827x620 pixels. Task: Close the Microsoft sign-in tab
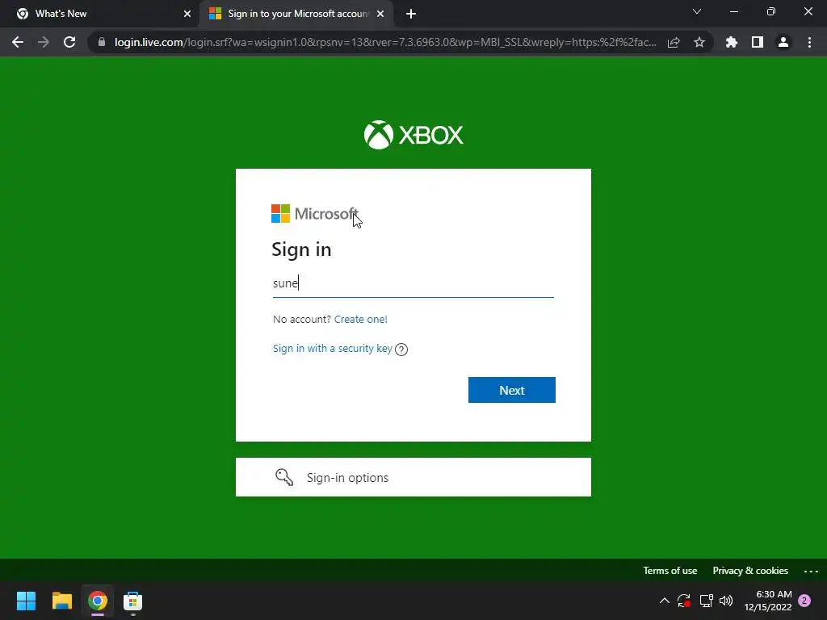pyautogui.click(x=380, y=15)
